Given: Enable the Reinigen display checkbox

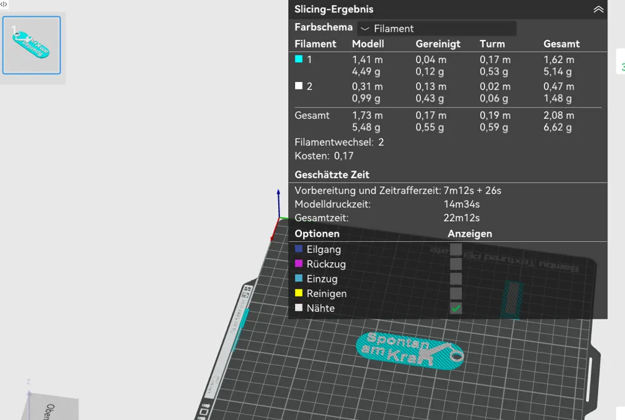Looking at the screenshot, I should [x=455, y=293].
